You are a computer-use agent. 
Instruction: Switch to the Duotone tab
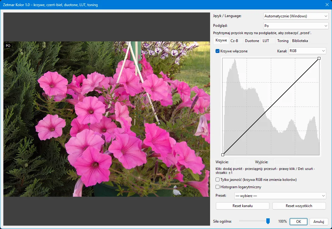tap(252, 41)
